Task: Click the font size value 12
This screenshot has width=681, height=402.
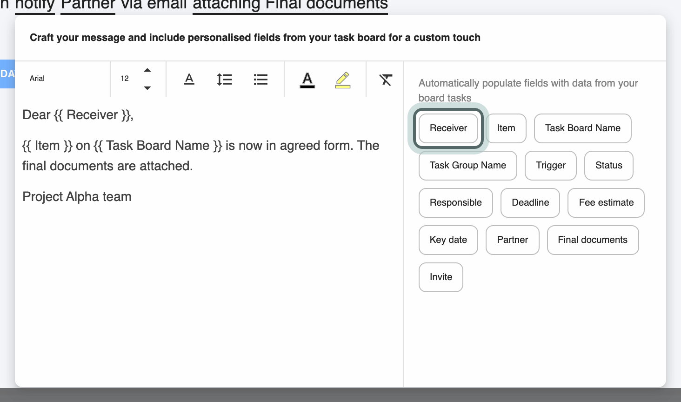Action: [x=125, y=79]
